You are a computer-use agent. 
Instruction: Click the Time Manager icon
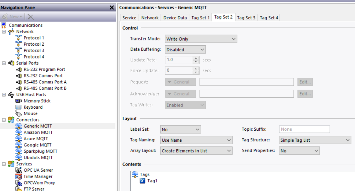pyautogui.click(x=19, y=176)
